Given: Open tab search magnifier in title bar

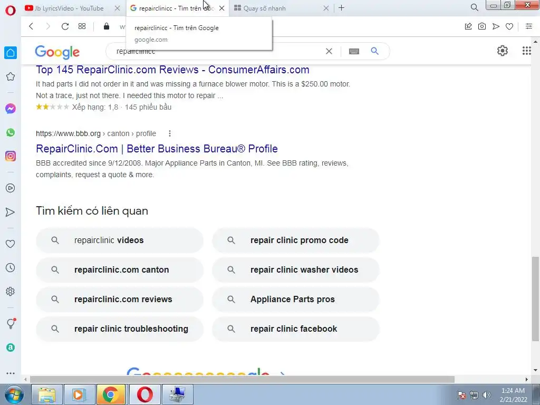Looking at the screenshot, I should click(474, 7).
